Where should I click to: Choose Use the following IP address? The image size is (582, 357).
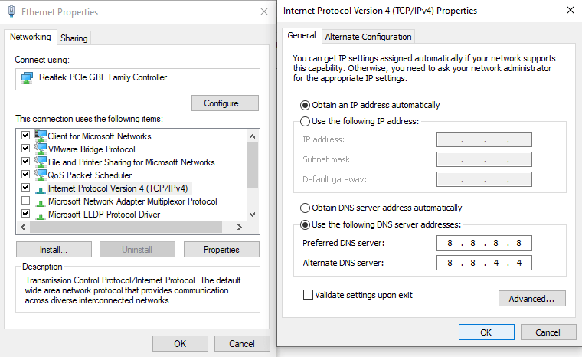[x=306, y=121]
